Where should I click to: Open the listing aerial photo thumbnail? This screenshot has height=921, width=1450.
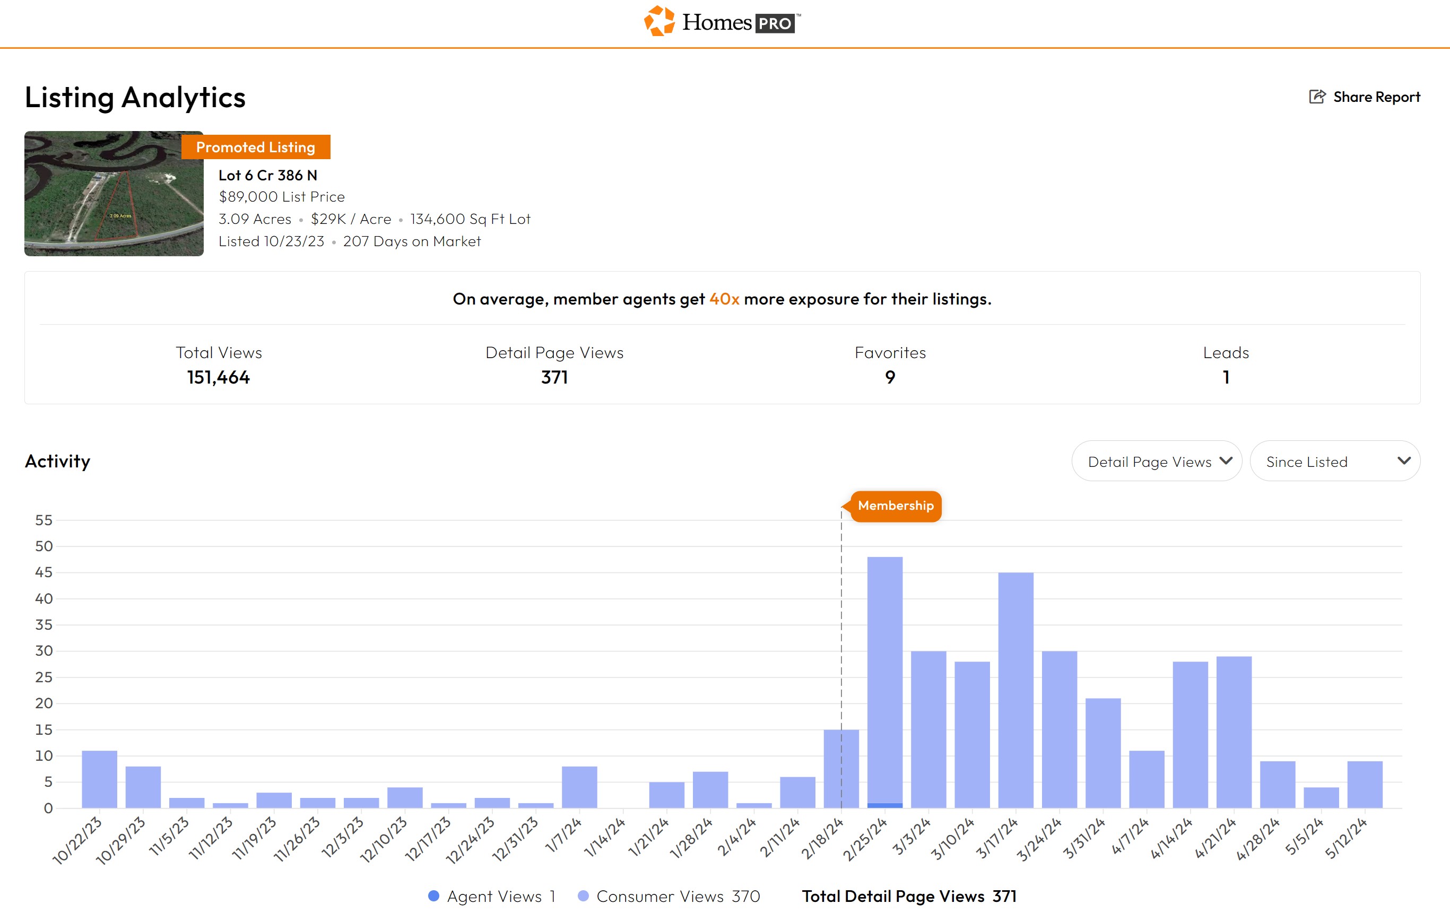(114, 193)
